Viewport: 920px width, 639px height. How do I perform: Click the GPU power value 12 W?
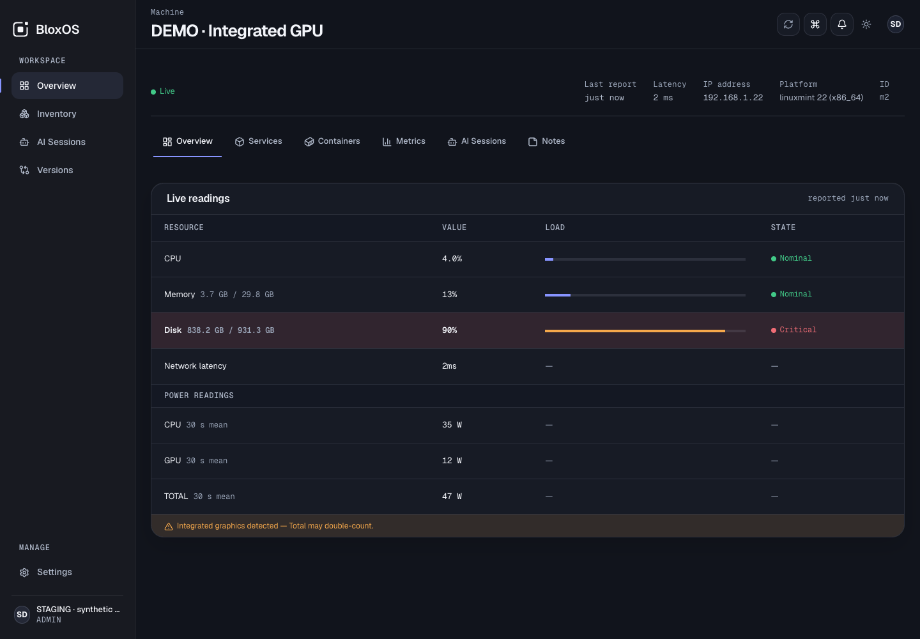click(452, 461)
